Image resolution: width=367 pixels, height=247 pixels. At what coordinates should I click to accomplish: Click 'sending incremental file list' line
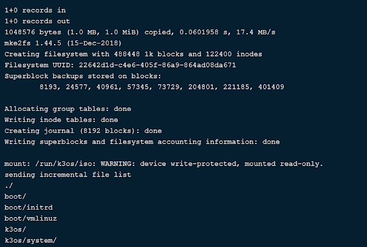pos(68,175)
